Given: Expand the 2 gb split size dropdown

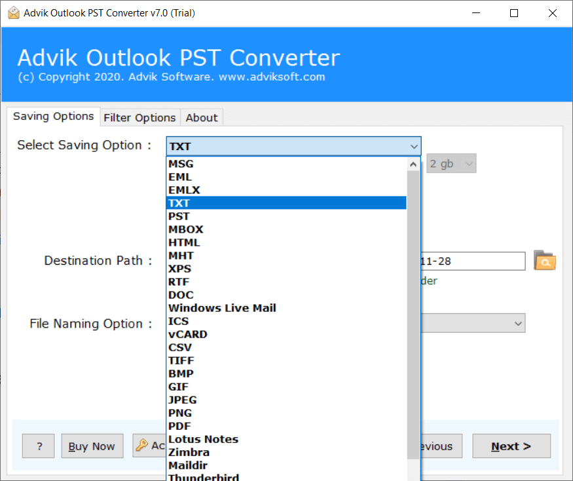Looking at the screenshot, I should point(451,164).
